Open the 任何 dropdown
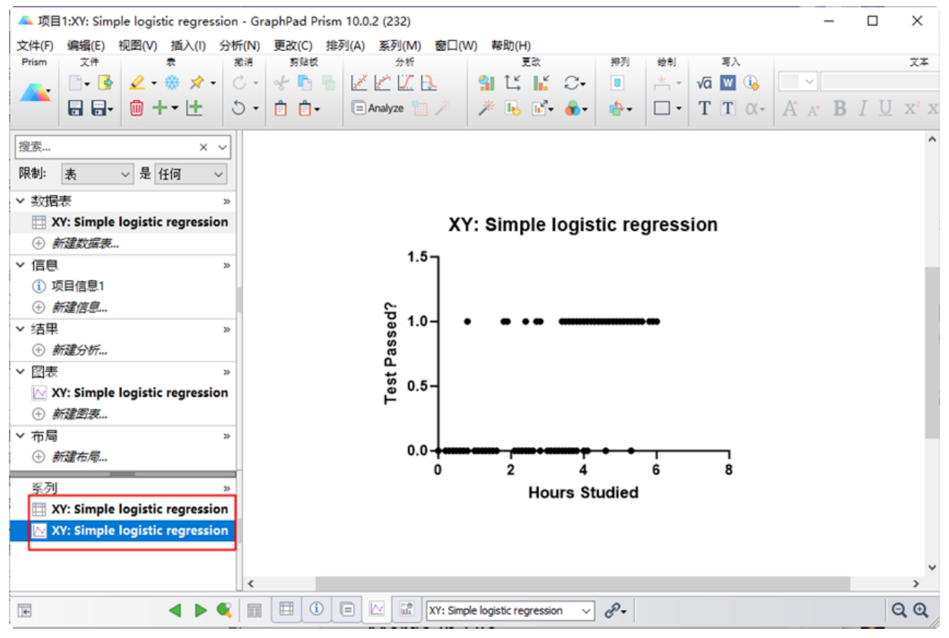The width and height of the screenshot is (949, 638). 191,174
